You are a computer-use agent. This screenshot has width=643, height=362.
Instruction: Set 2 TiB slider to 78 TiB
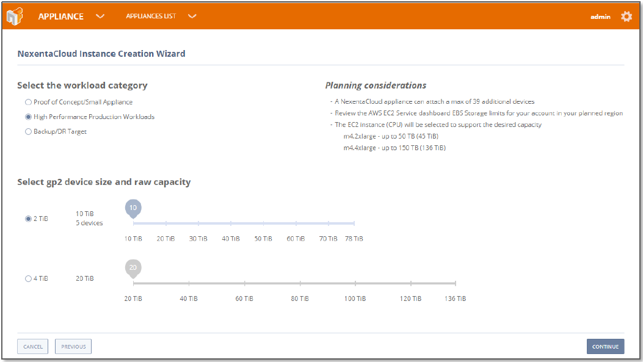pos(354,224)
